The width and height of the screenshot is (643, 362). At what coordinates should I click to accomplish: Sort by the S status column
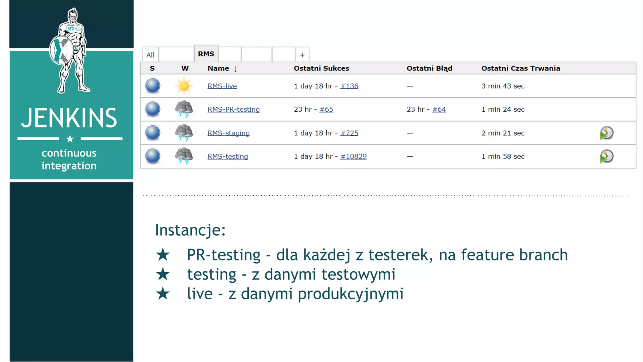point(152,68)
